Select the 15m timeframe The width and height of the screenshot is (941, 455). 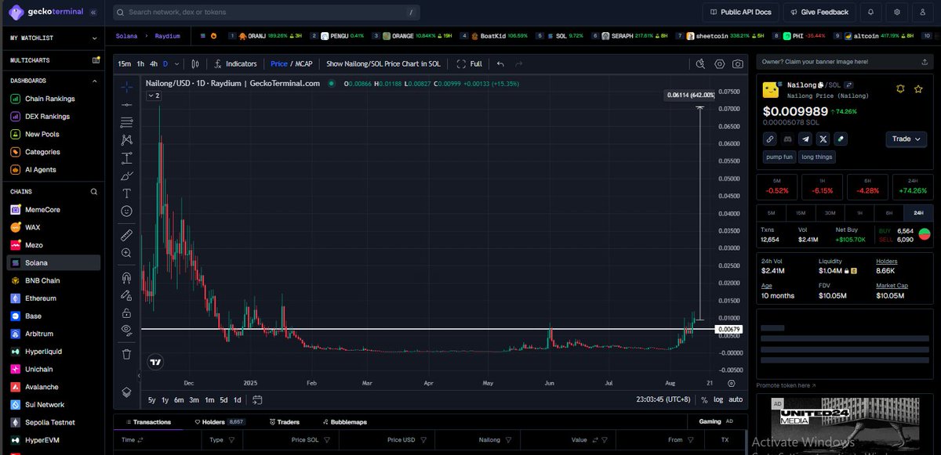click(x=125, y=64)
